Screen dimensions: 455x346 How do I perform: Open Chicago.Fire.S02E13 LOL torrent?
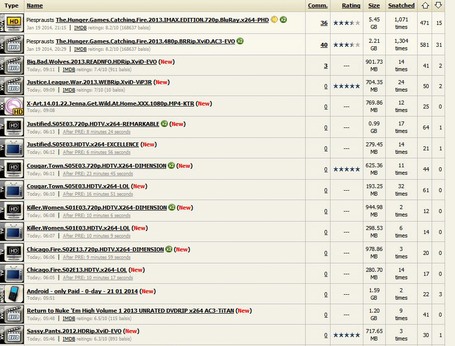77,270
